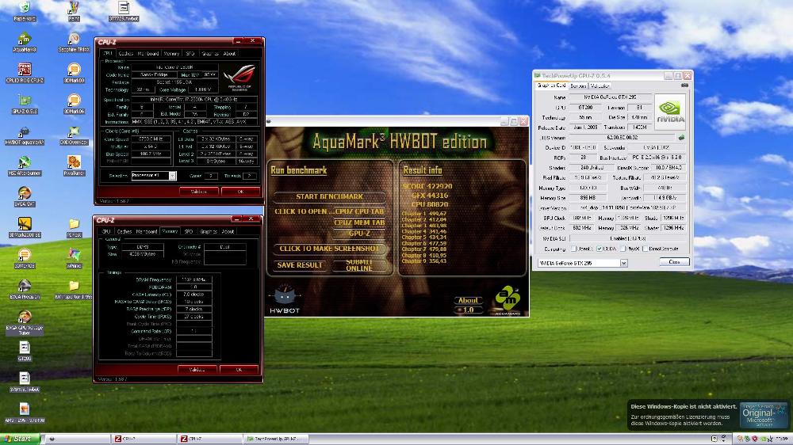Open the SPD tab in top CPU-Z

190,54
